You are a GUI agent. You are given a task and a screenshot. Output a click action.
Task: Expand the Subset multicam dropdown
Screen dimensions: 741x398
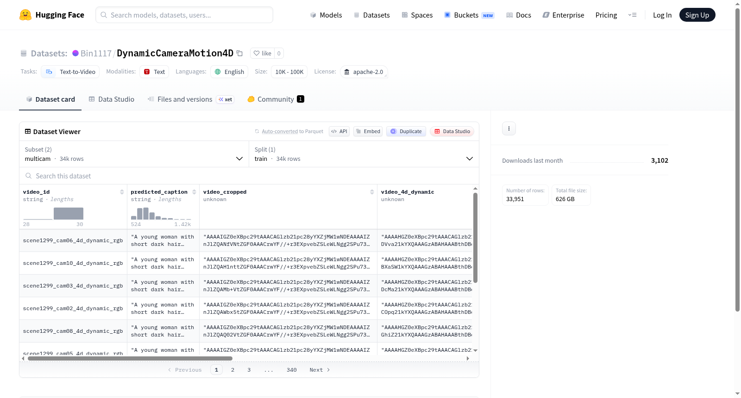[134, 154]
